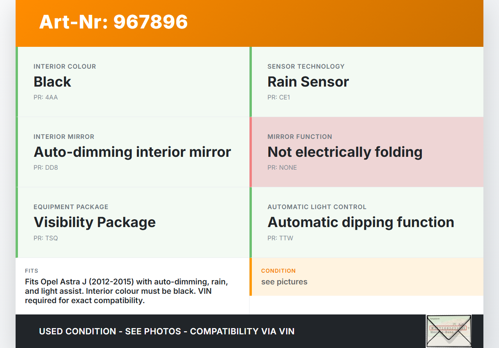Click the PR: CE1 code

(x=279, y=98)
